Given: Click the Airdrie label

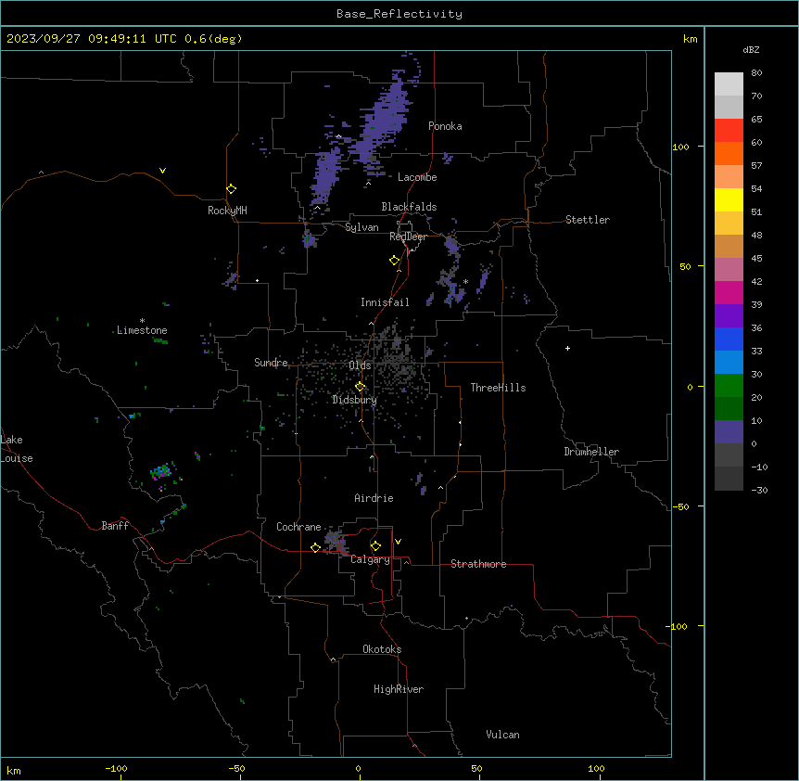Looking at the screenshot, I should click(374, 498).
